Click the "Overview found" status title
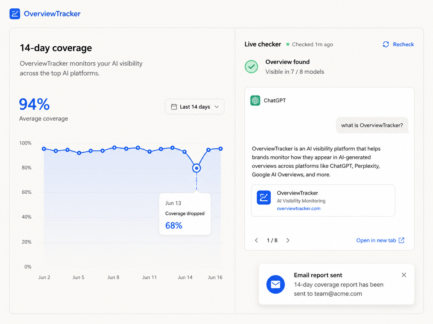Image resolution: width=433 pixels, height=324 pixels. (287, 62)
